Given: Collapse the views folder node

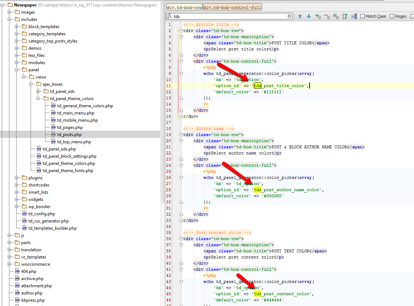Looking at the screenshot, I should tap(23, 77).
